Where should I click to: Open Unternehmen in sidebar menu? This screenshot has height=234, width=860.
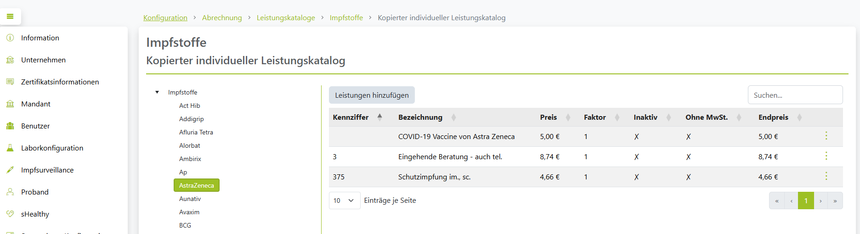43,60
